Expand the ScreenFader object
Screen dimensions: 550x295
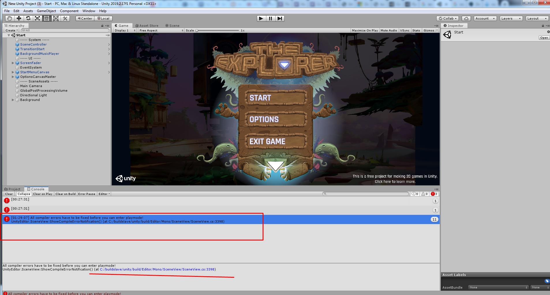coord(13,63)
